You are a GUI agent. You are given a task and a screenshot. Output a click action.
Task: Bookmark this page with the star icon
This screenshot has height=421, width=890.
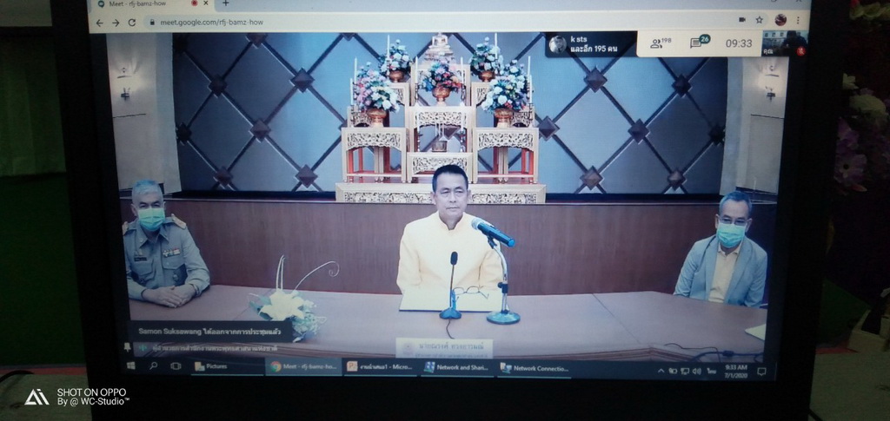(x=759, y=19)
